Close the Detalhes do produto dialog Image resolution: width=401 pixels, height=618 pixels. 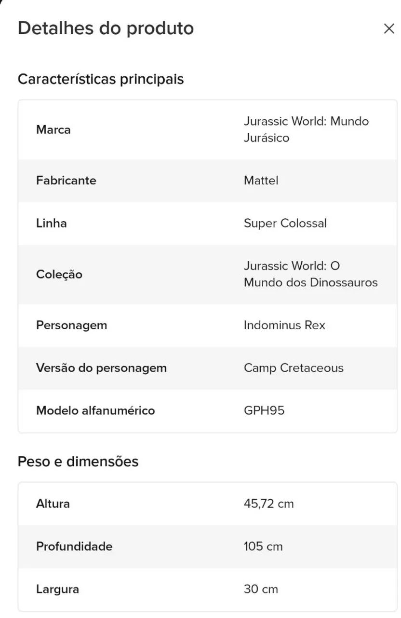(389, 29)
